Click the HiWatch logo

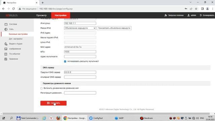coord(12,15)
